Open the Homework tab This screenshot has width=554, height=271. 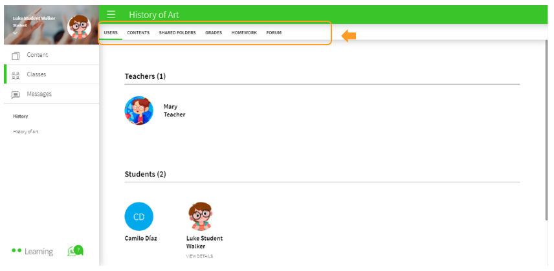(x=244, y=32)
